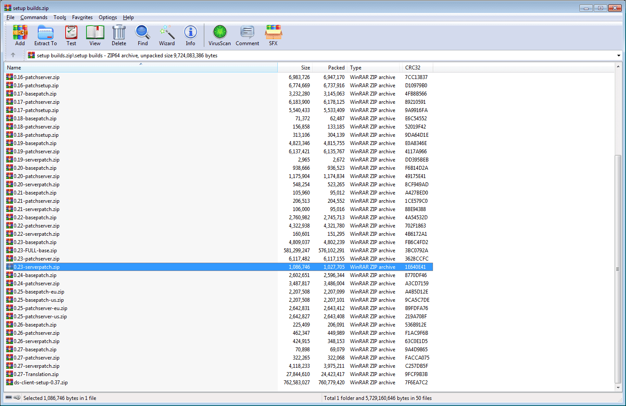Start the VirusScan tool
Viewport: 626px width, 406px height.
point(220,35)
